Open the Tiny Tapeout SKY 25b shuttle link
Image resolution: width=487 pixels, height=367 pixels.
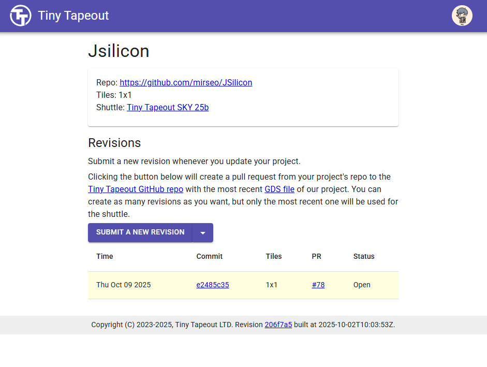(x=168, y=107)
